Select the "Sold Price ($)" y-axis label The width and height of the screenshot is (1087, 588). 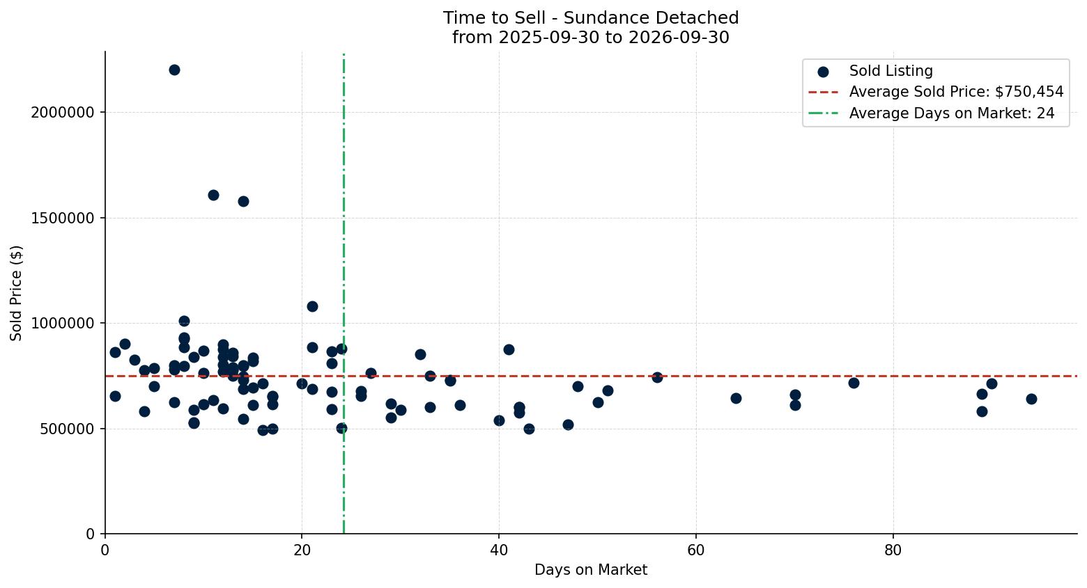coord(17,293)
